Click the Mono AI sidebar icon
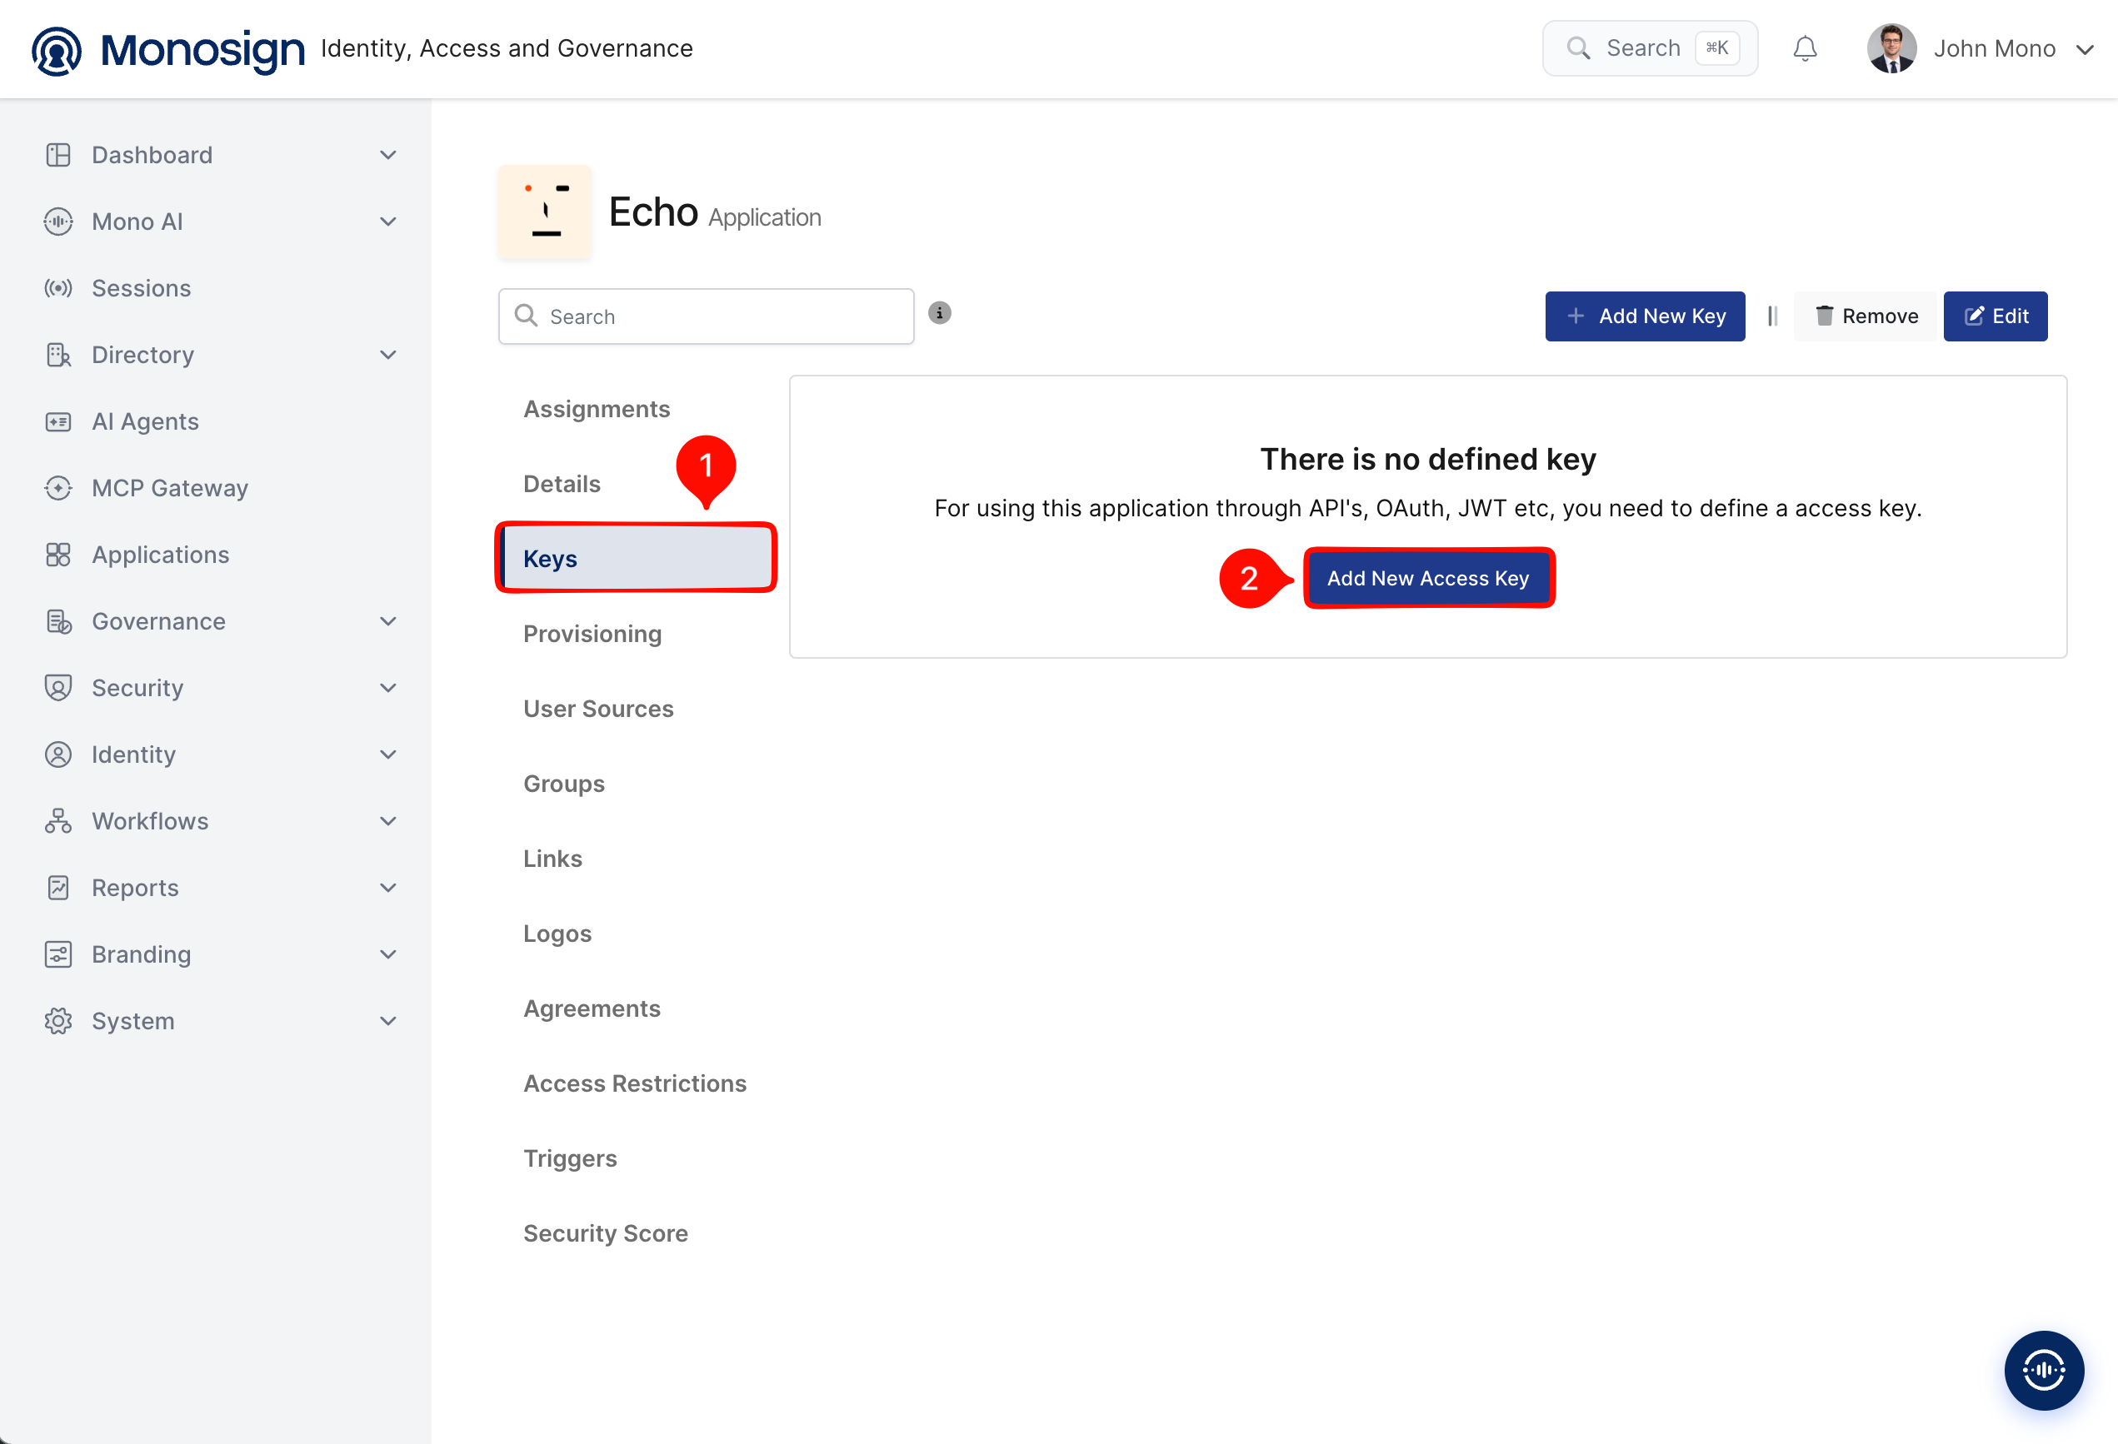This screenshot has width=2118, height=1444. tap(58, 222)
